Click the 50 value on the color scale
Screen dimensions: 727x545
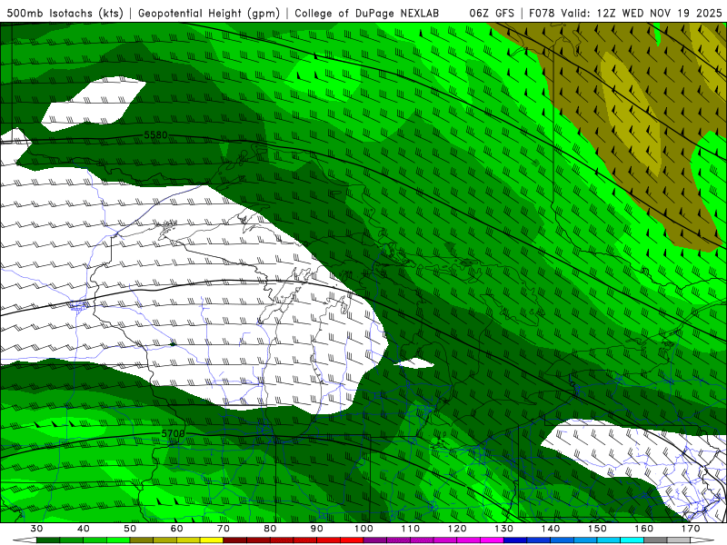tap(130, 529)
